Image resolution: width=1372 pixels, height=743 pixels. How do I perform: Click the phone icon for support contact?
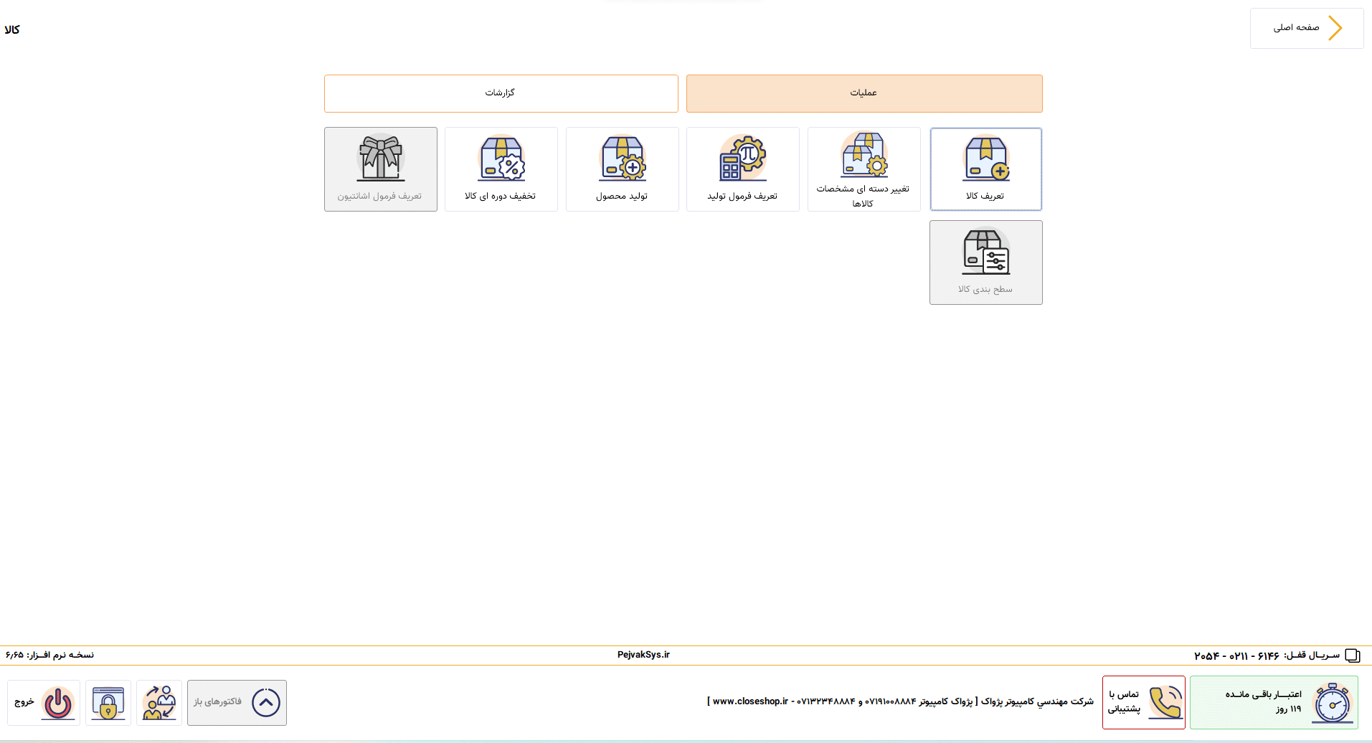pos(1165,702)
